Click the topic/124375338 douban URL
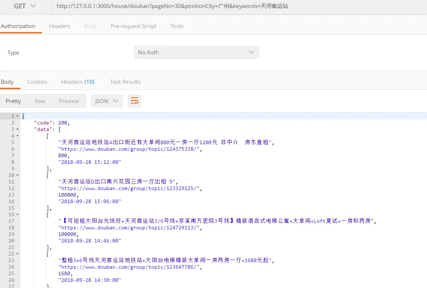This screenshot has width=427, height=288. 129,149
